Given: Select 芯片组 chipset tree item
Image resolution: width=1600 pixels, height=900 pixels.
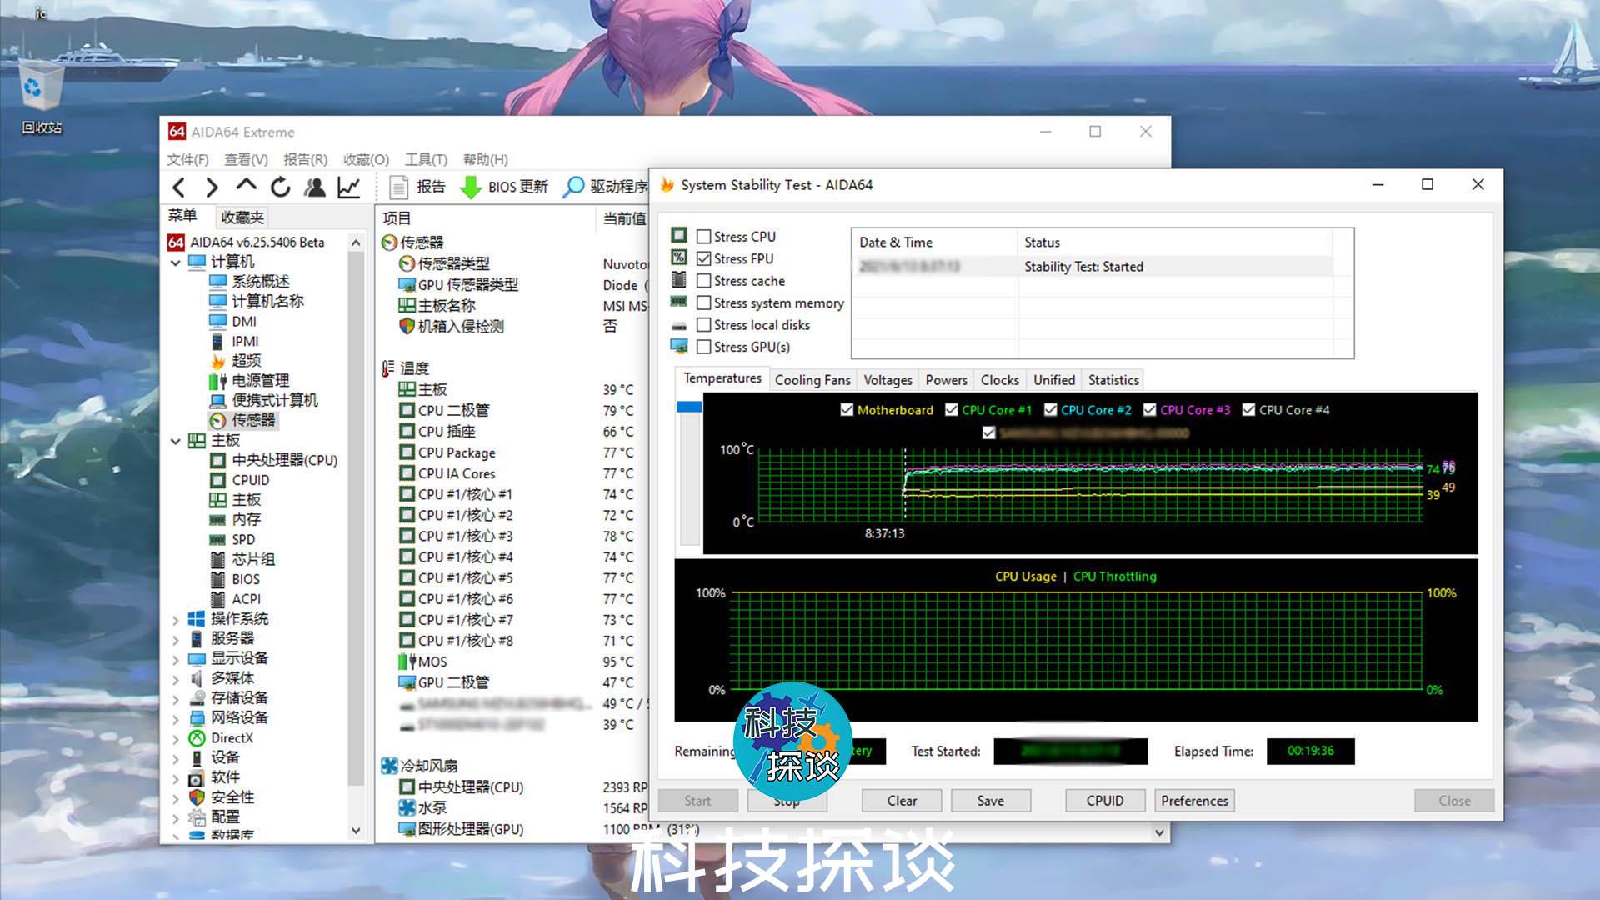Looking at the screenshot, I should coord(253,559).
